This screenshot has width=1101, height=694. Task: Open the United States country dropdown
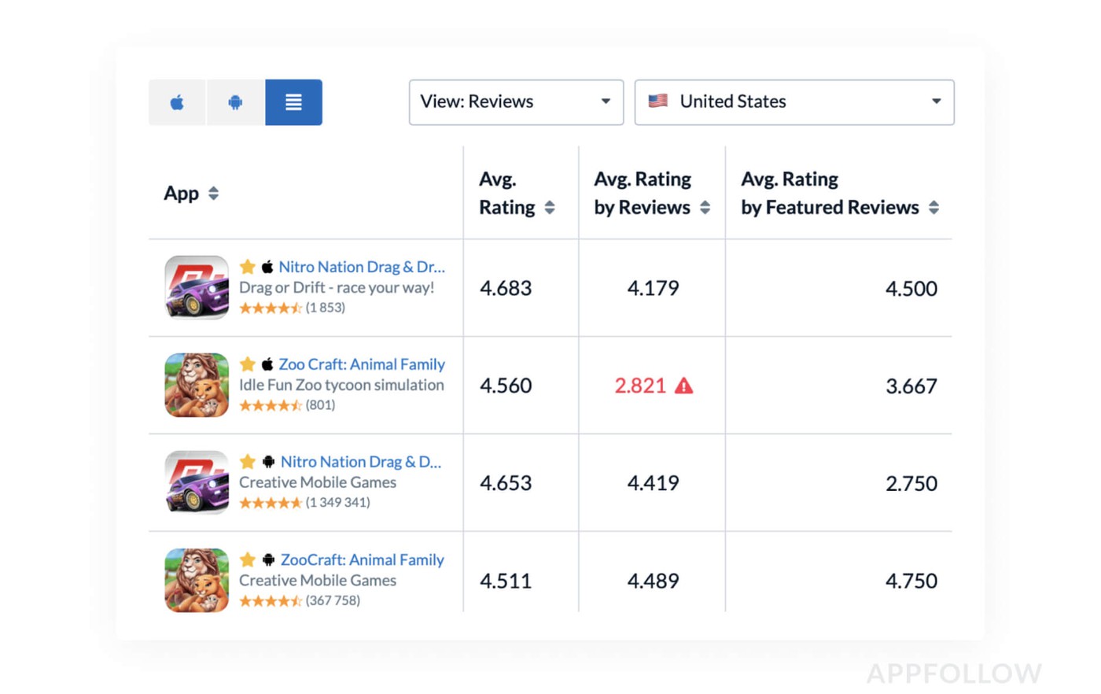(x=794, y=102)
